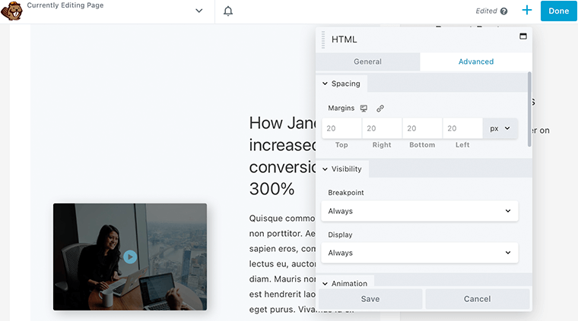Toggle Margins responsive device icon

coord(364,108)
